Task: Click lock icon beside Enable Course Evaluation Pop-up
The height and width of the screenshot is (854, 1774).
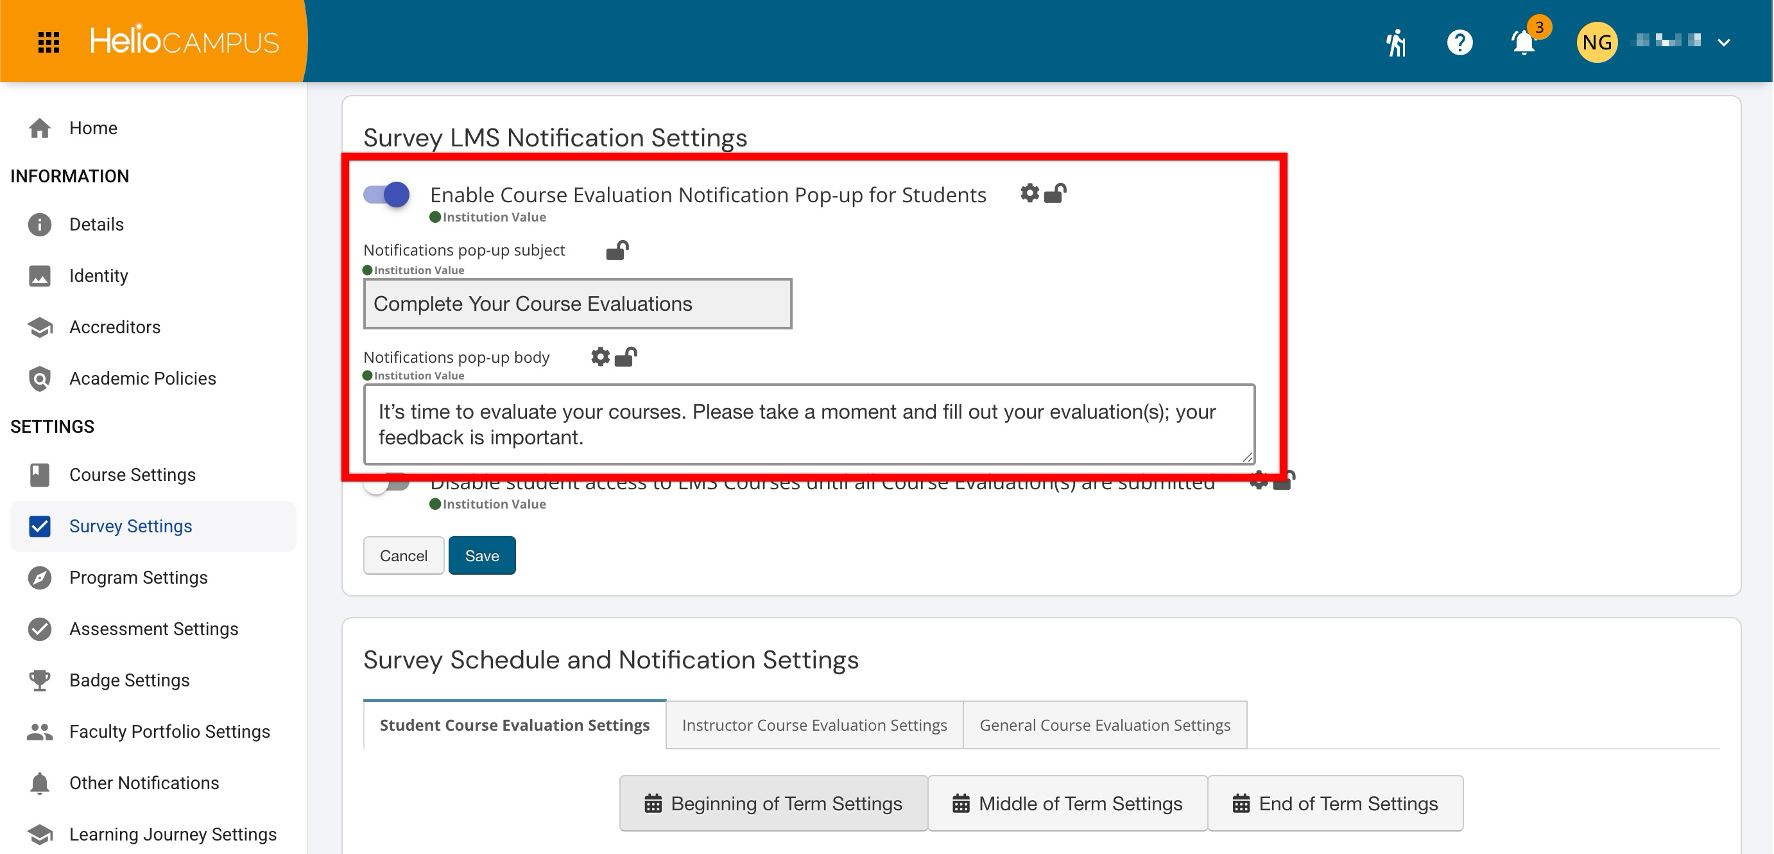Action: point(1055,193)
